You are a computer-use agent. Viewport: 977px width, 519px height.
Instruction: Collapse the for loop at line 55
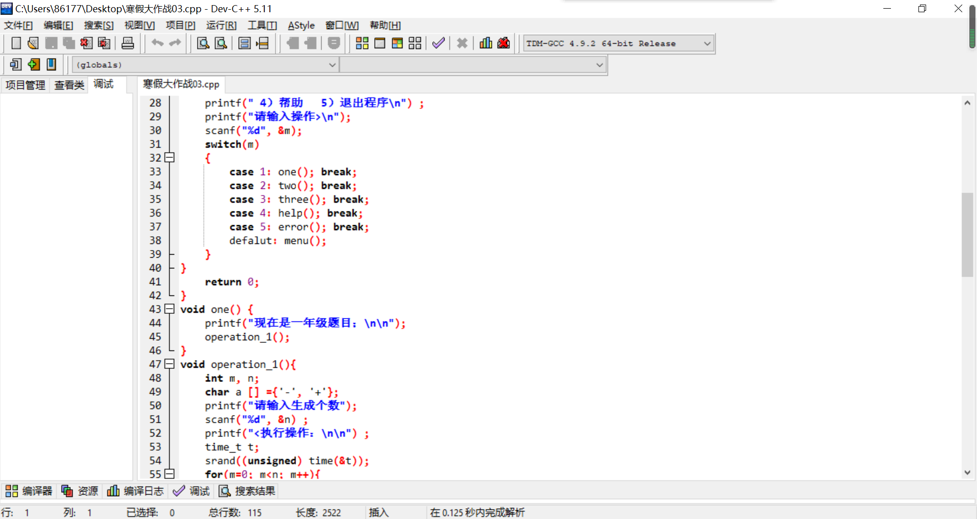coord(170,474)
